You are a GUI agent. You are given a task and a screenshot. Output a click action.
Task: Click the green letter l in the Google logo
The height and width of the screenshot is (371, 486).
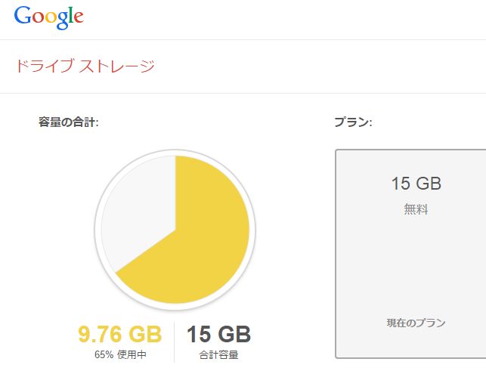[x=70, y=14]
